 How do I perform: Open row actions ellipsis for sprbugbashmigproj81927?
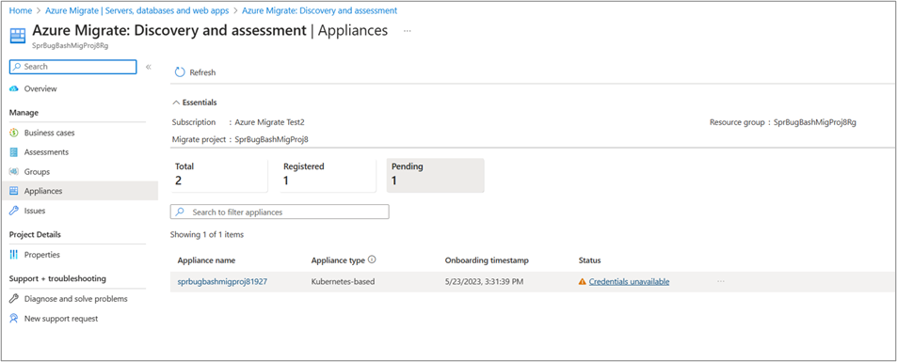(x=721, y=281)
